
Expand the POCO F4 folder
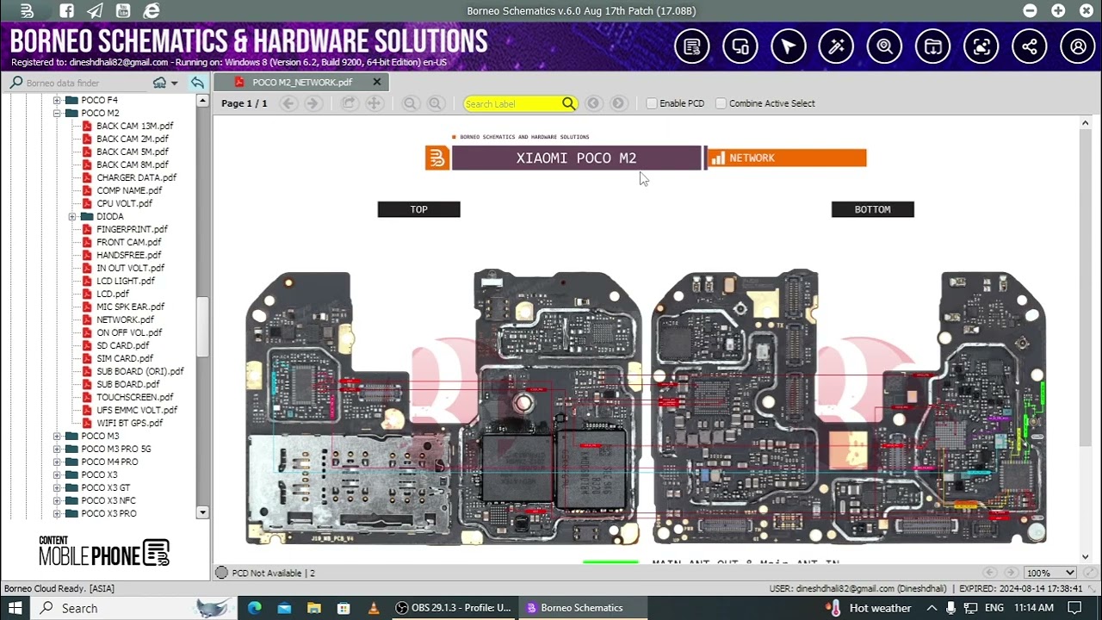[57, 100]
